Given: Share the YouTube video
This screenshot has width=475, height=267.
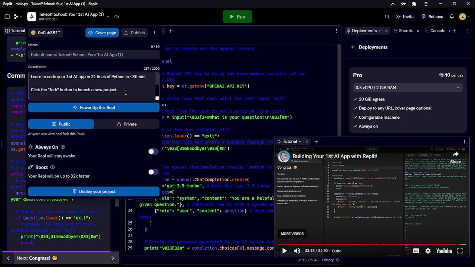Looking at the screenshot, I should 456,157.
